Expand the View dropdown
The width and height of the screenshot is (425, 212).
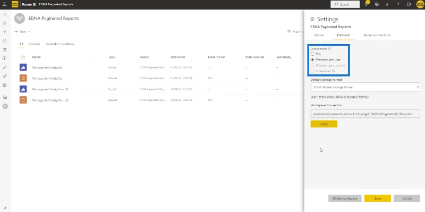pyautogui.click(x=295, y=32)
